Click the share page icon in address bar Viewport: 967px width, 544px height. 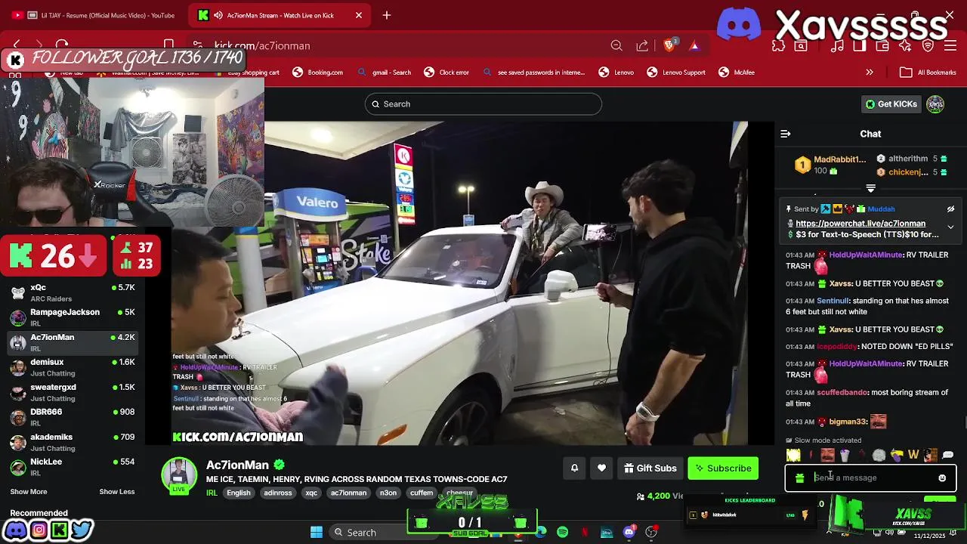pos(642,46)
